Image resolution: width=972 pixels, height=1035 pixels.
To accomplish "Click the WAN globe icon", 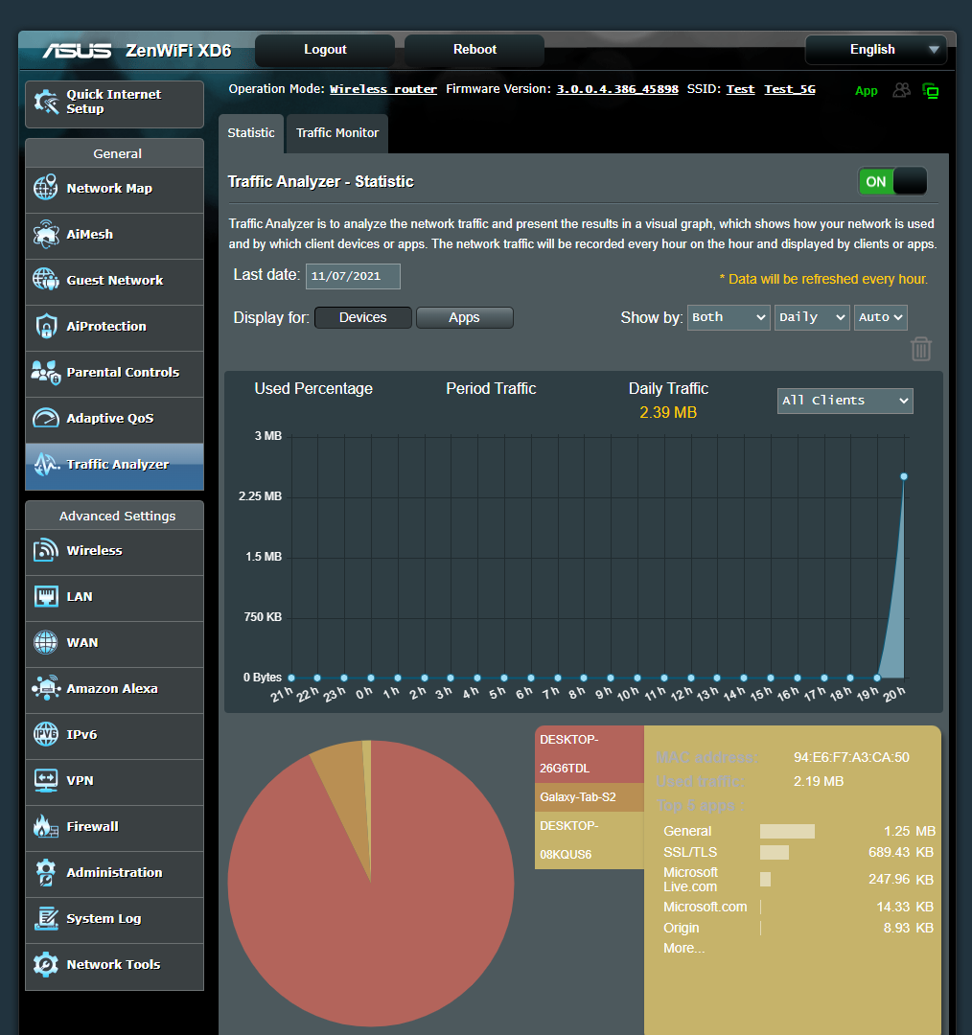I will 46,642.
